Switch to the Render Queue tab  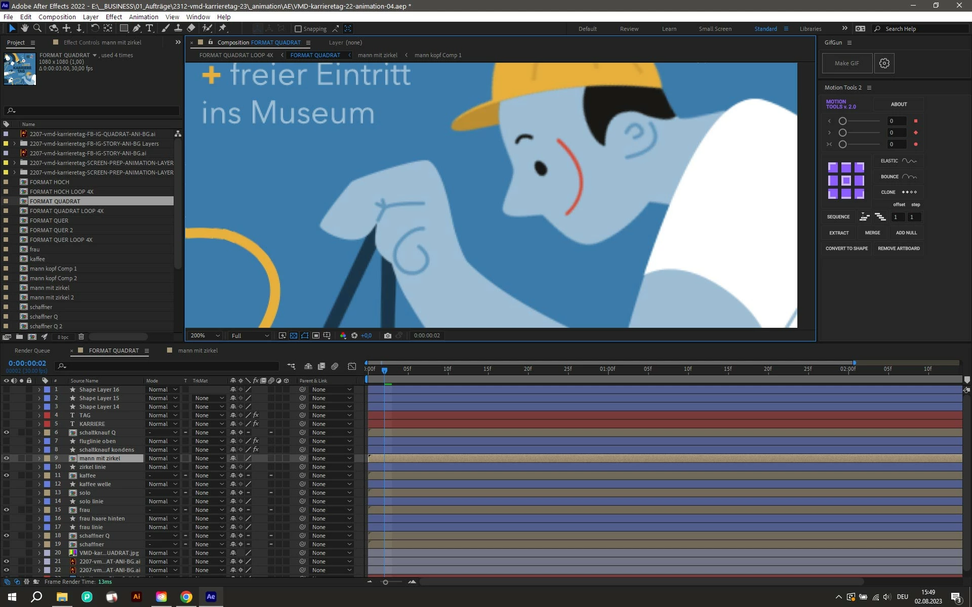[32, 351]
